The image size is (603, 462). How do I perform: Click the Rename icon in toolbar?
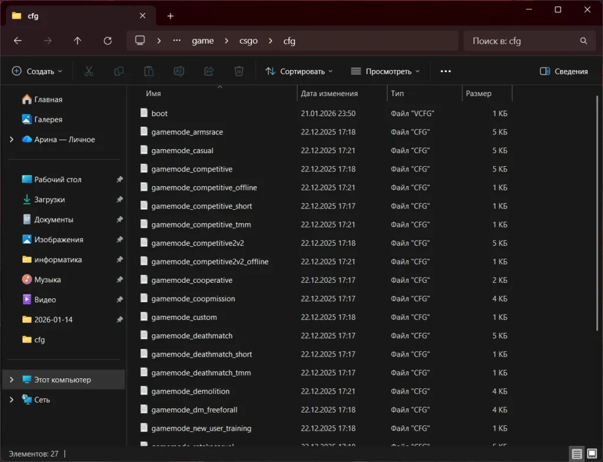[x=179, y=71]
